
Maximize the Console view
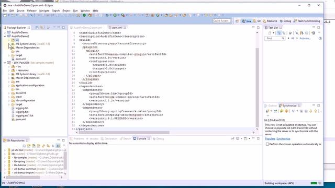coord(258,138)
